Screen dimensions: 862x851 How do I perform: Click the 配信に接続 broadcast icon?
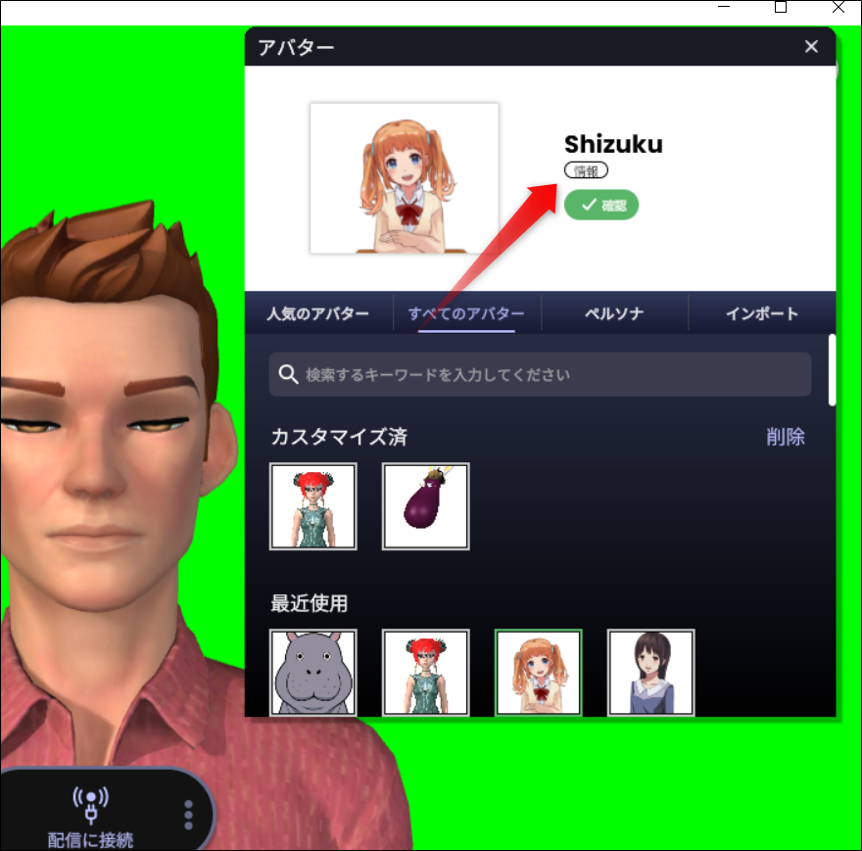[x=91, y=805]
